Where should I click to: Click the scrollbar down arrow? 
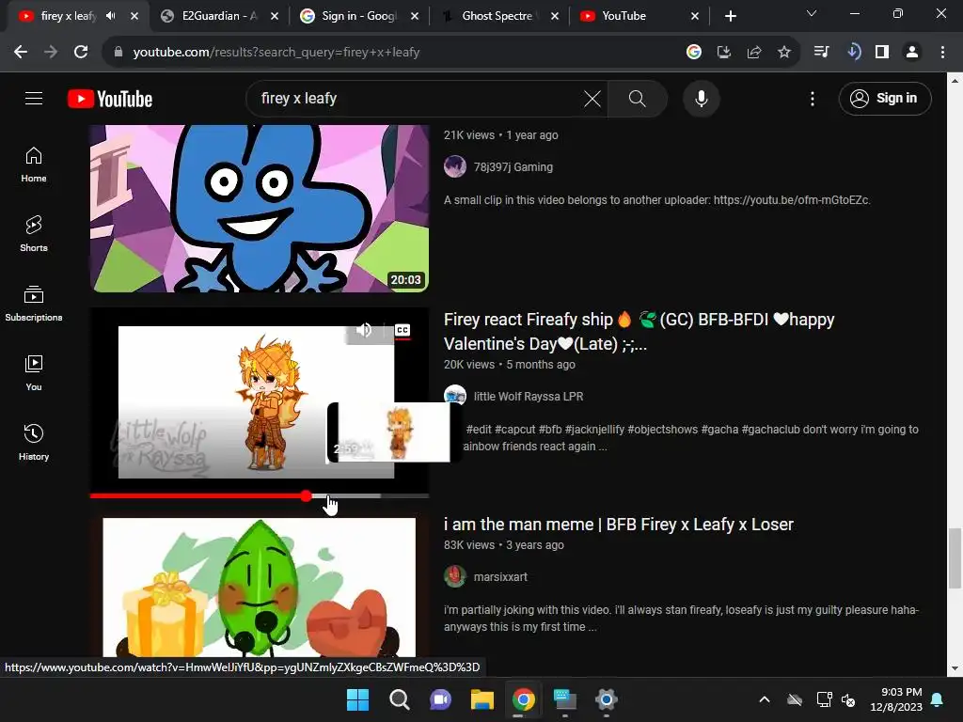tap(955, 668)
